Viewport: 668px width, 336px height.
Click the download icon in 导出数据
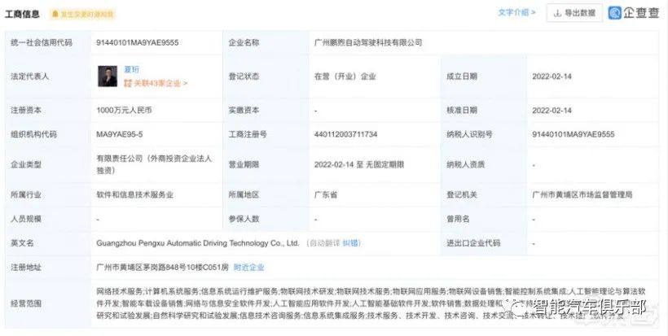(557, 13)
